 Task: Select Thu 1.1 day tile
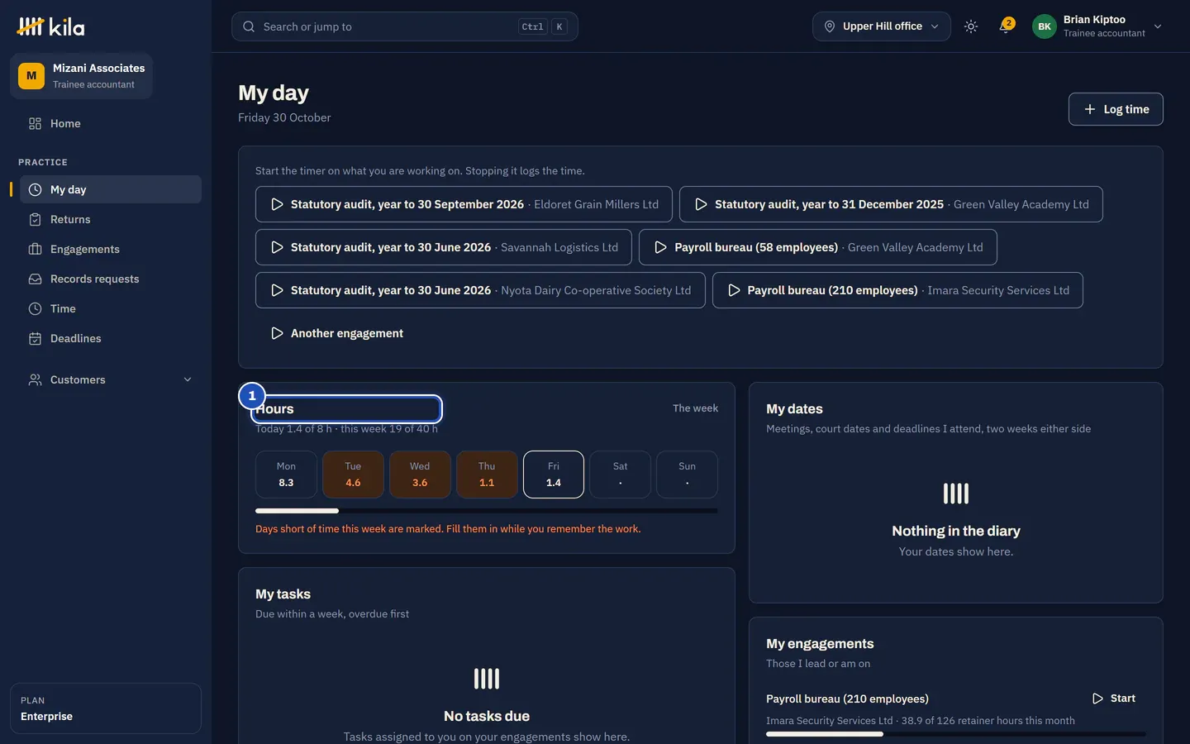[487, 475]
